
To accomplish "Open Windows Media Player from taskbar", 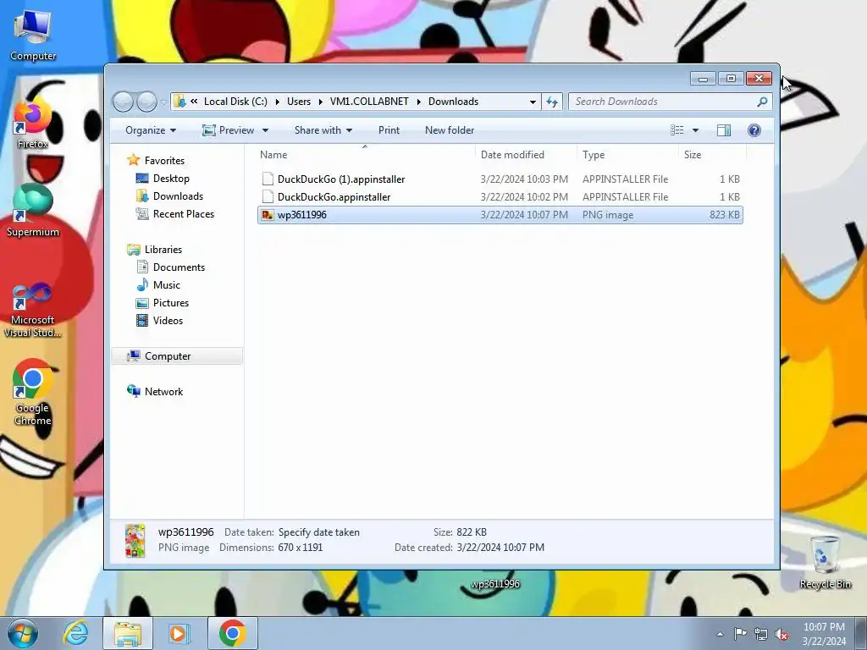I will pos(179,633).
